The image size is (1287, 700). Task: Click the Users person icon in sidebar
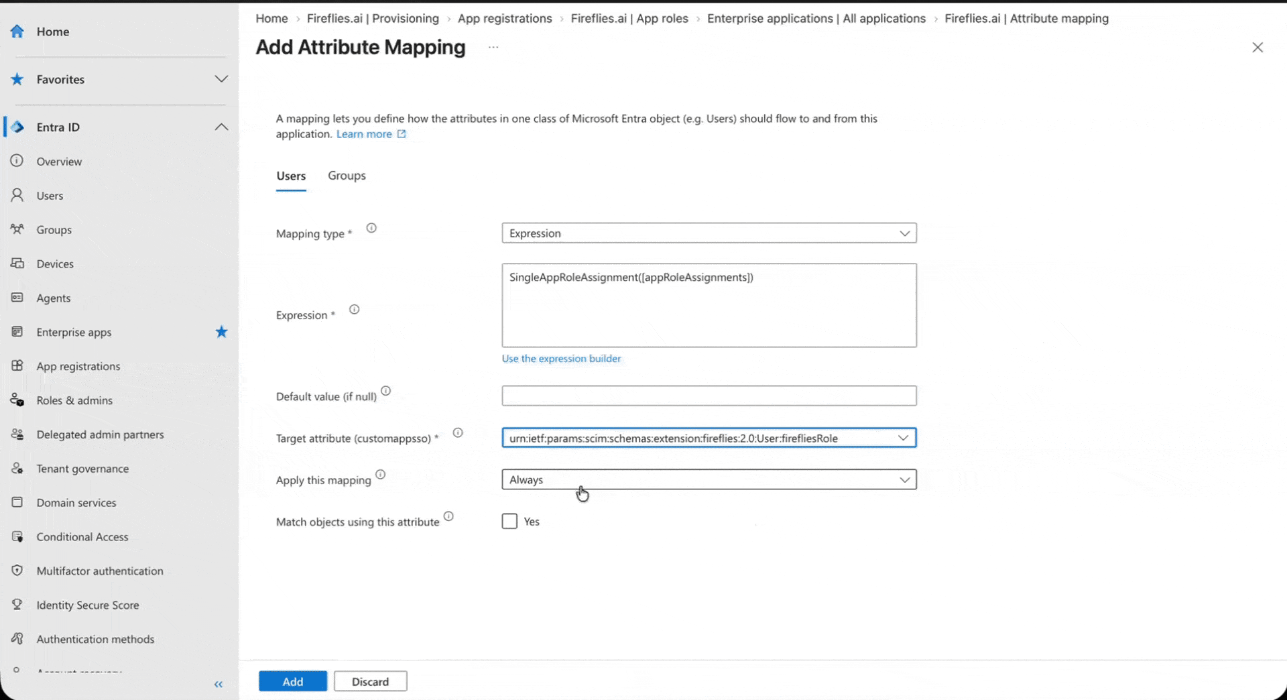(x=17, y=195)
